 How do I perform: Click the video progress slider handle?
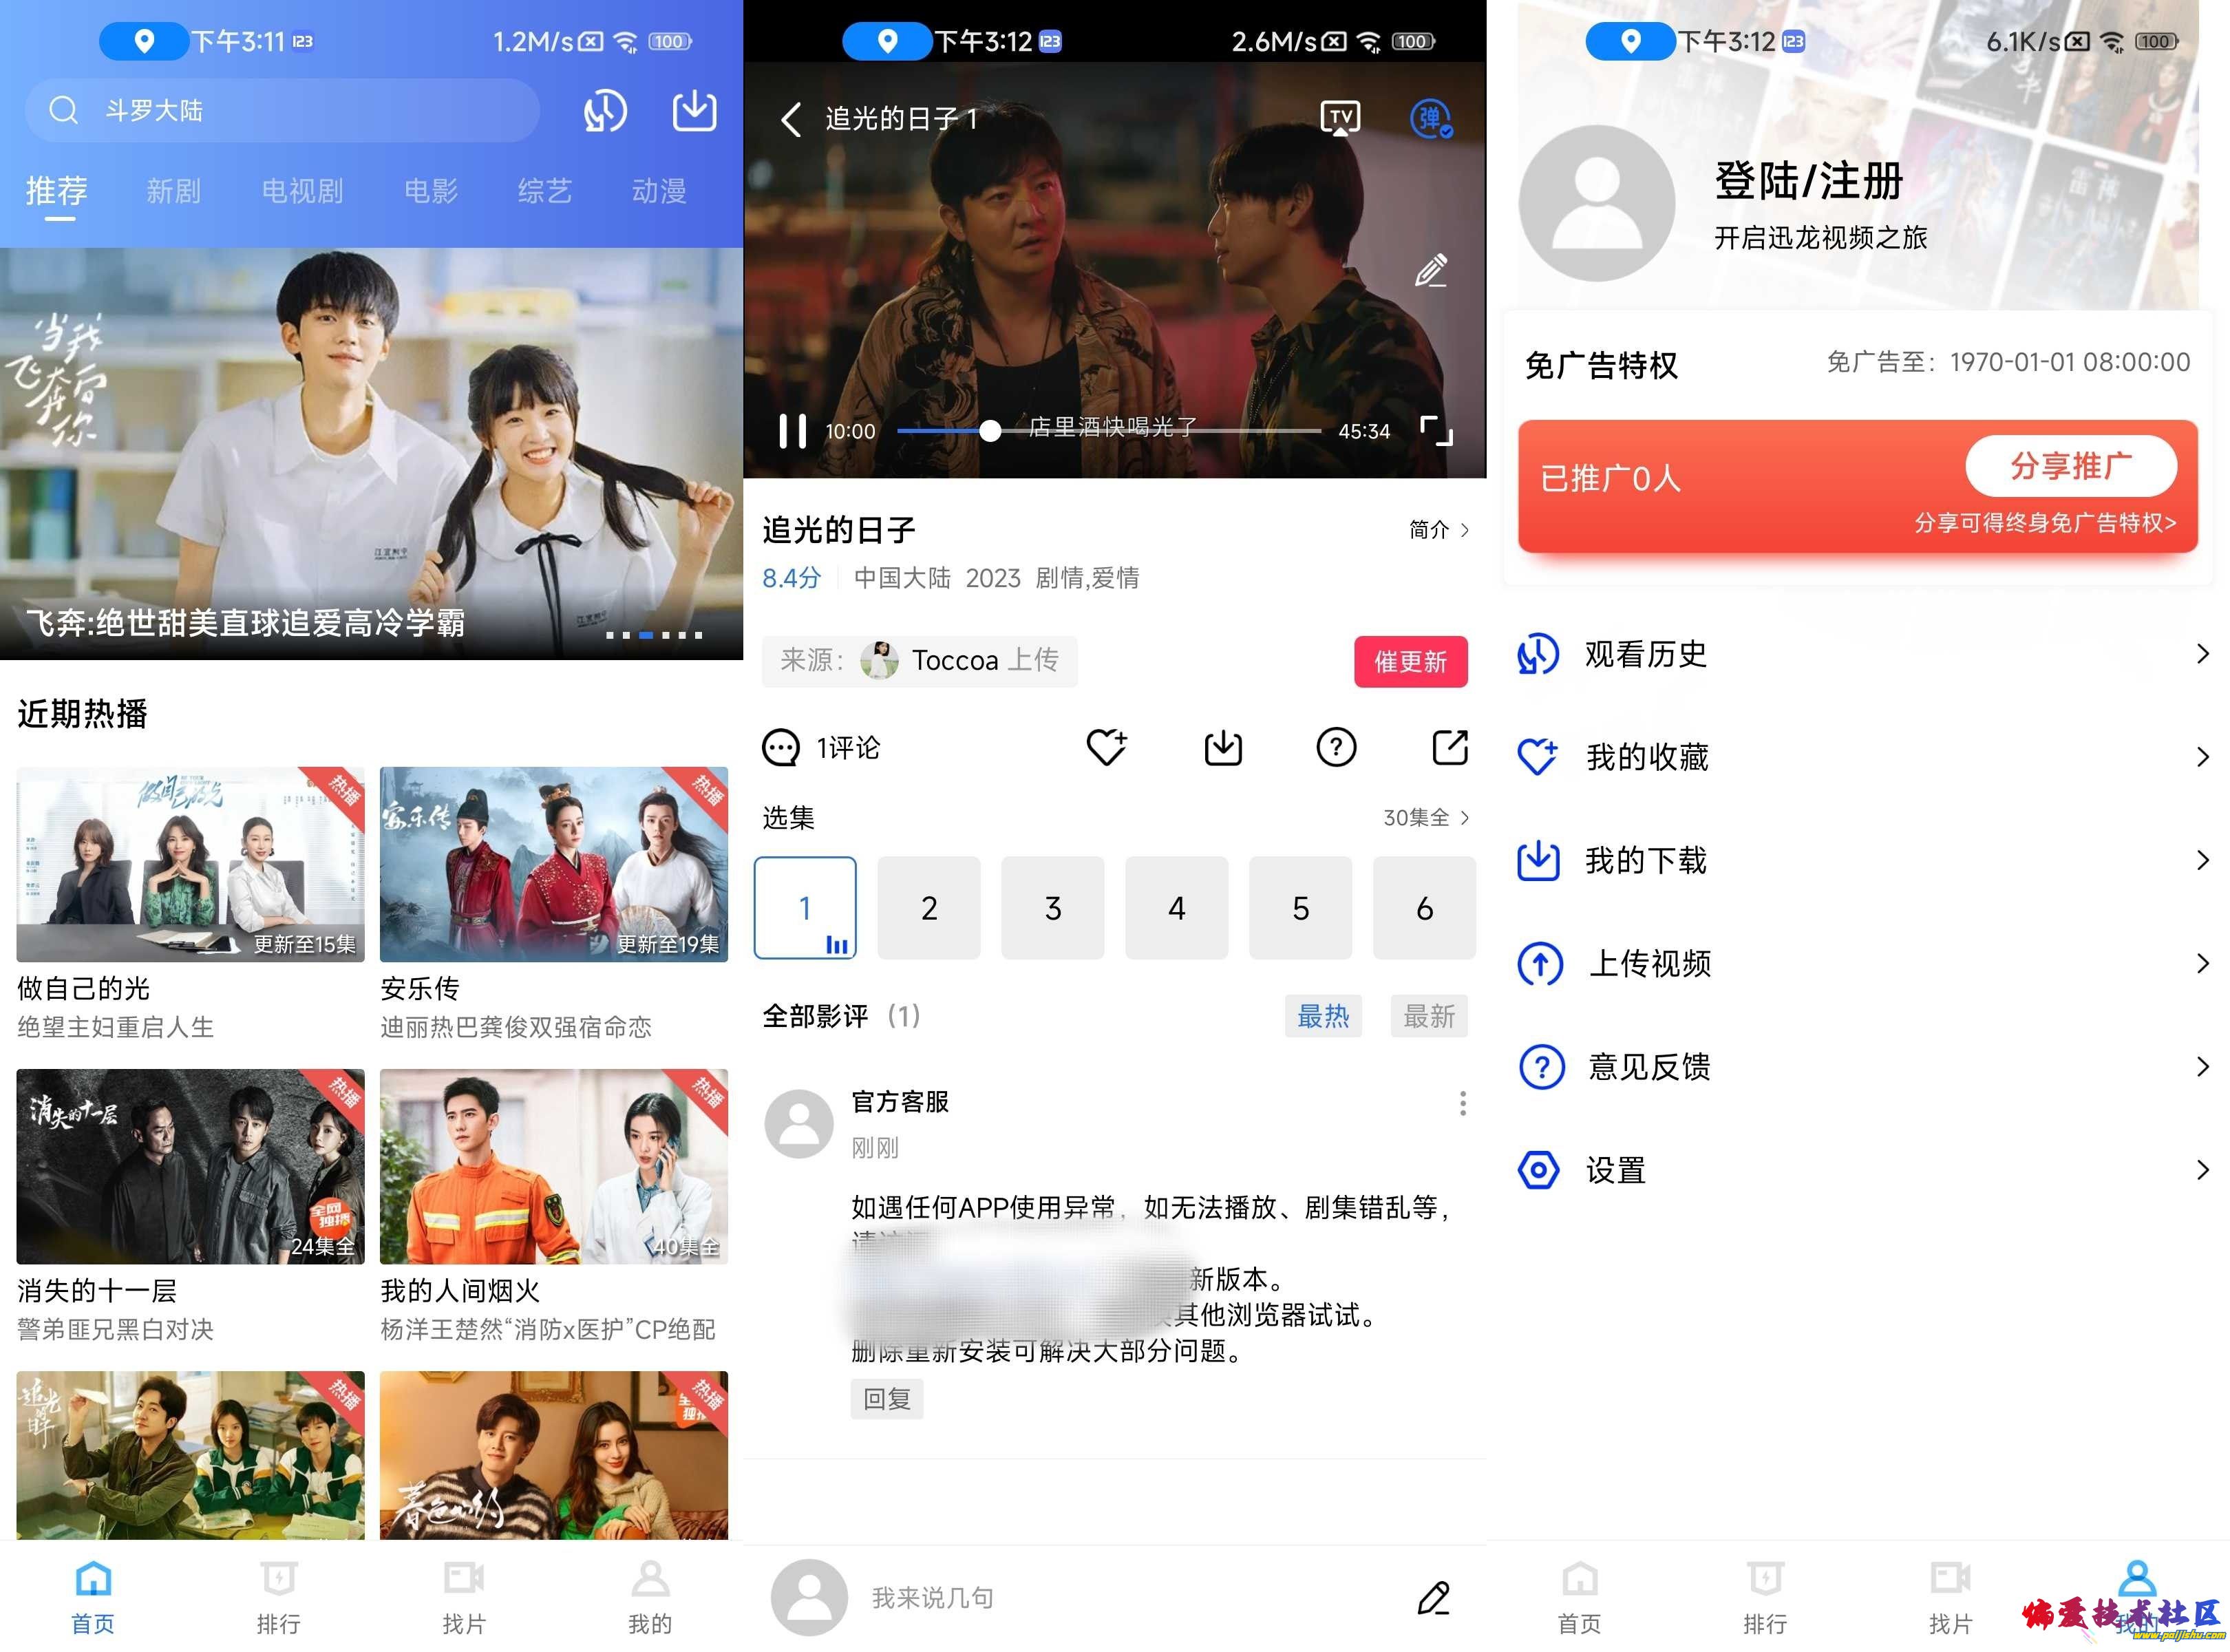[989, 431]
